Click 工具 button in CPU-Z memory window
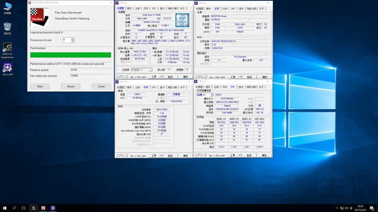The image size is (378, 212). tap(154, 156)
